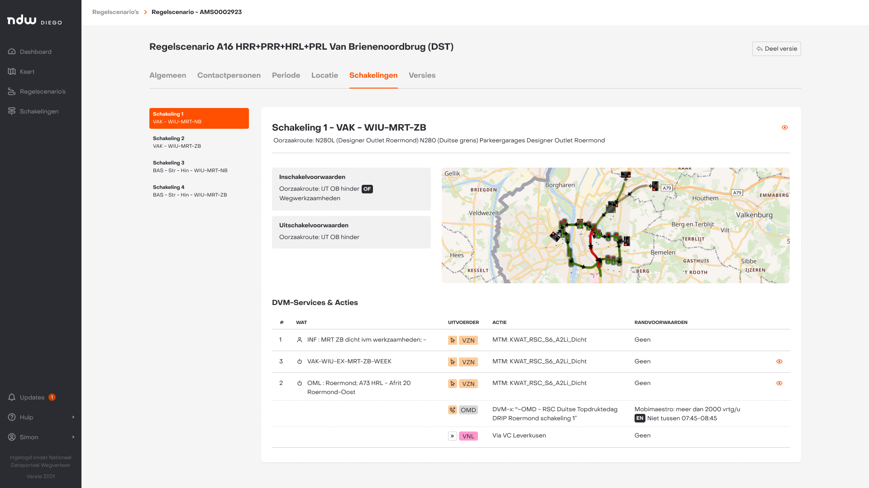Click the Updates bell icon
Viewport: 869px width, 488px height.
[12, 397]
